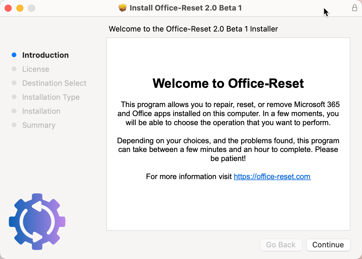Viewport: 362px width, 259px height.
Task: Click the package box icon in title
Action: click(x=123, y=8)
